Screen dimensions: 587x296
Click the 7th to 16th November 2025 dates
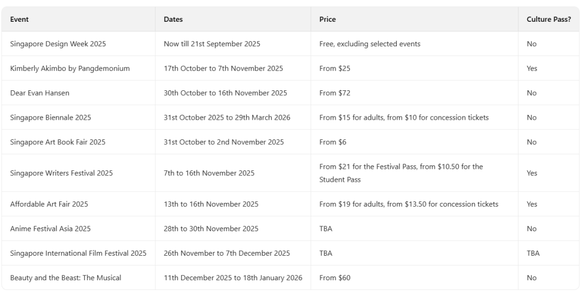[209, 173]
